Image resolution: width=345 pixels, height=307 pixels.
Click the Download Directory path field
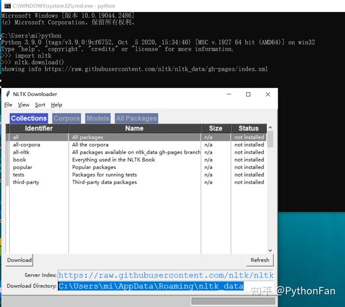point(166,286)
